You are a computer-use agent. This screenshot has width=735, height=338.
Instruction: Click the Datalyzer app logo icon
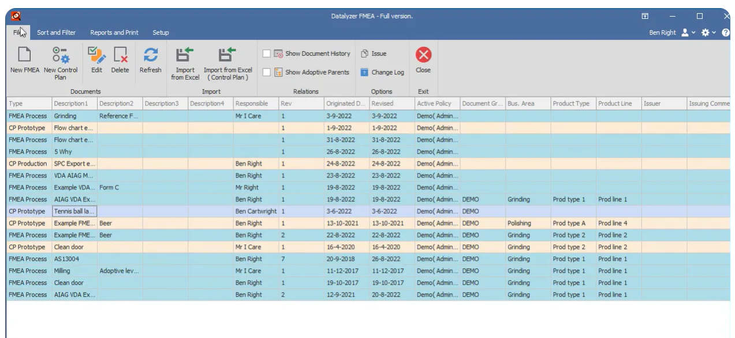[x=16, y=16]
